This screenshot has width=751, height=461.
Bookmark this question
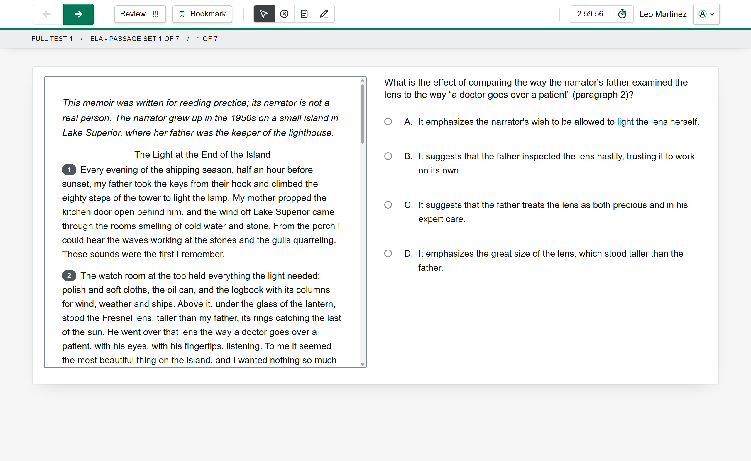tap(202, 14)
